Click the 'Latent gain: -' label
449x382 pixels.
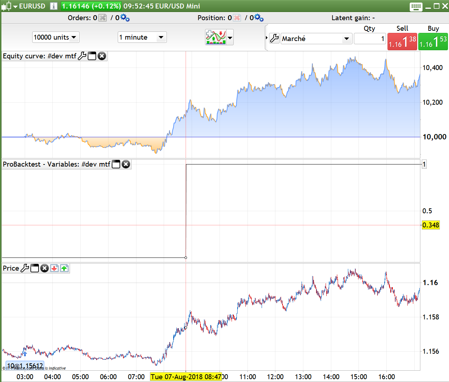click(x=353, y=18)
